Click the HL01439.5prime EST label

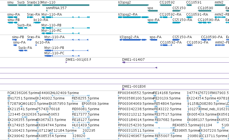tap(86, 125)
